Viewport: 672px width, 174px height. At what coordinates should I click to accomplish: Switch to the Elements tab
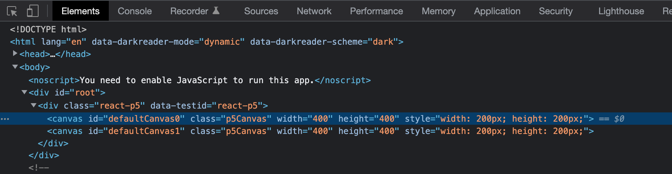click(x=80, y=11)
